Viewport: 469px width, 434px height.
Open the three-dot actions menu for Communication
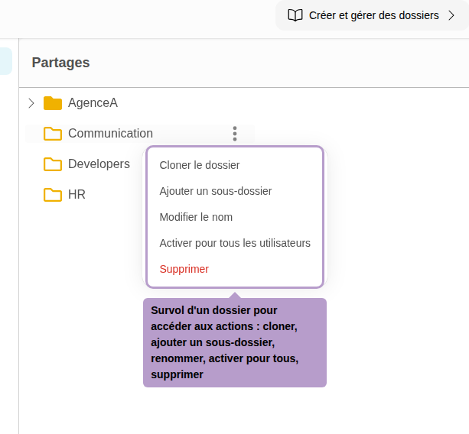coord(235,134)
